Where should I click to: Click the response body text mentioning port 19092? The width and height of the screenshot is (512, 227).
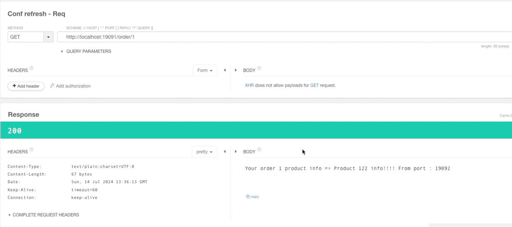[348, 168]
